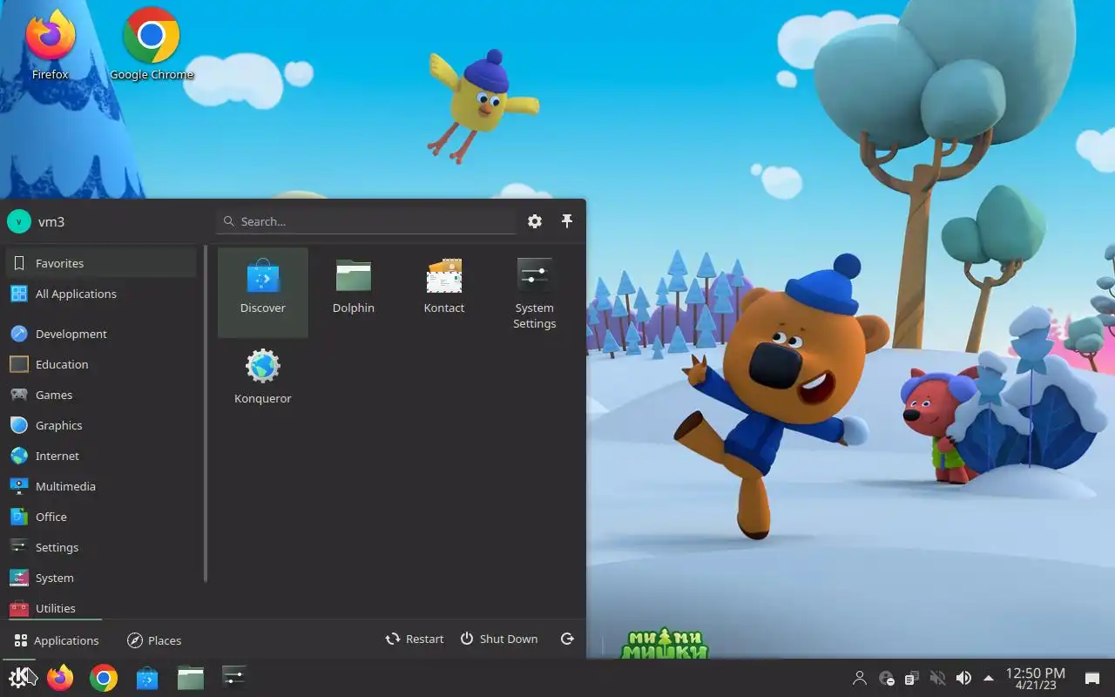This screenshot has height=697, width=1115.
Task: Open the Games category
Action: coord(101,395)
